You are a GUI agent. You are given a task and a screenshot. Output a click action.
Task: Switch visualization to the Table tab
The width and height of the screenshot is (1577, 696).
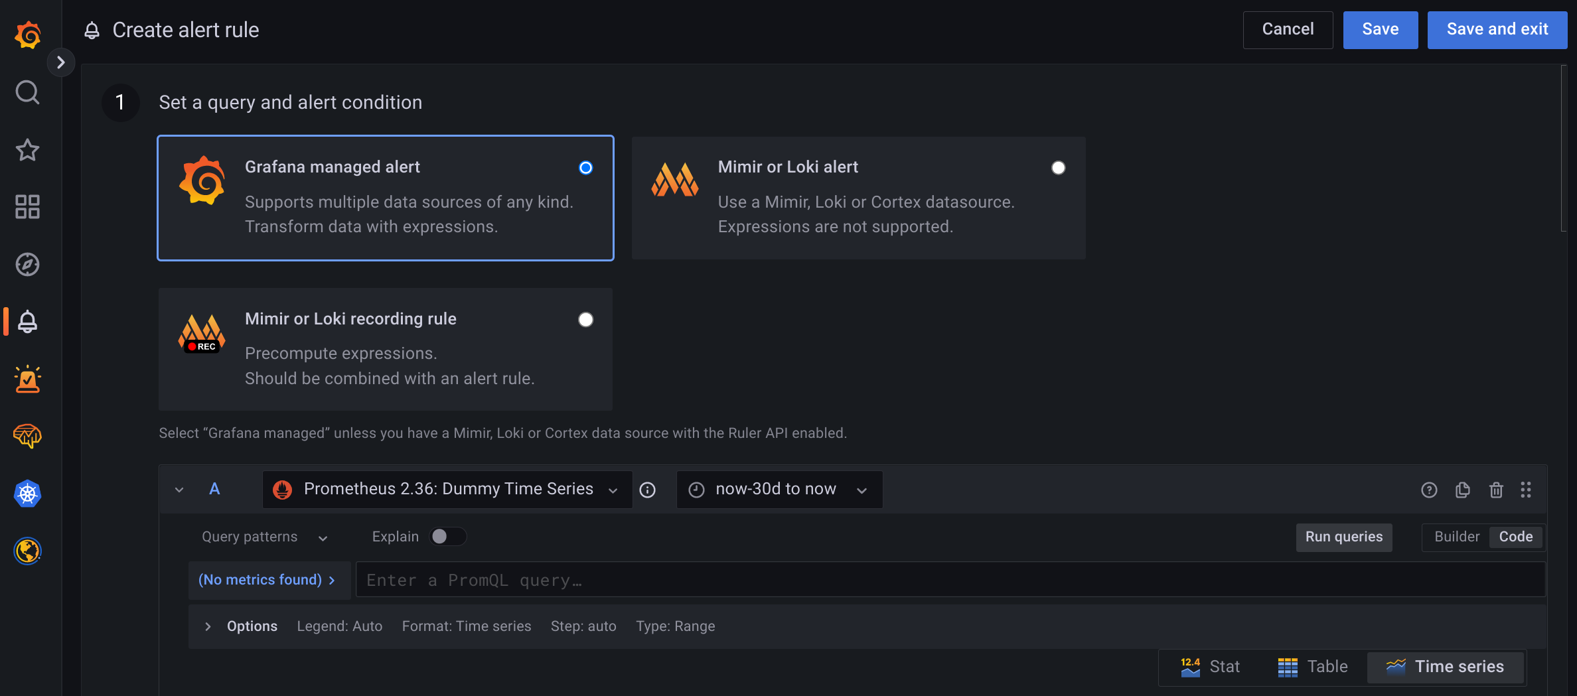coord(1313,667)
